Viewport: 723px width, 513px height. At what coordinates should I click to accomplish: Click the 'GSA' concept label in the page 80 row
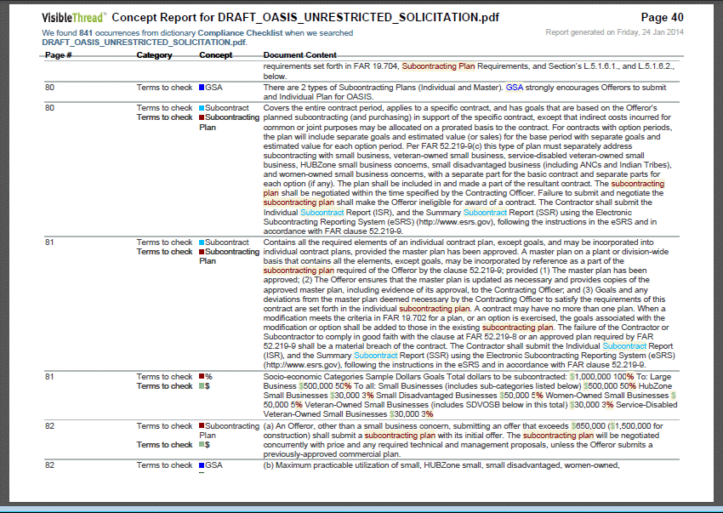point(214,87)
